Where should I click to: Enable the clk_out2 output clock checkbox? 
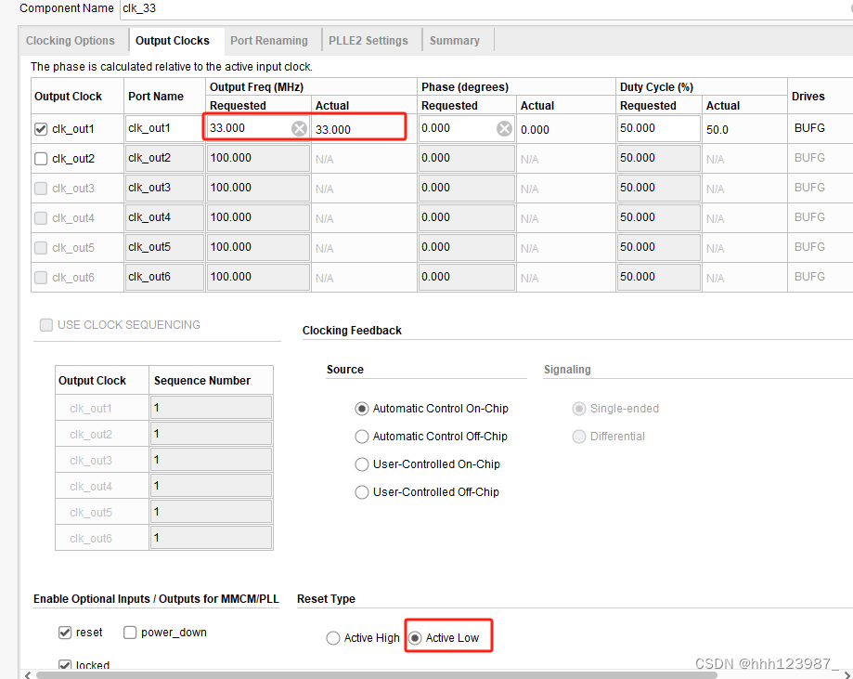click(41, 159)
